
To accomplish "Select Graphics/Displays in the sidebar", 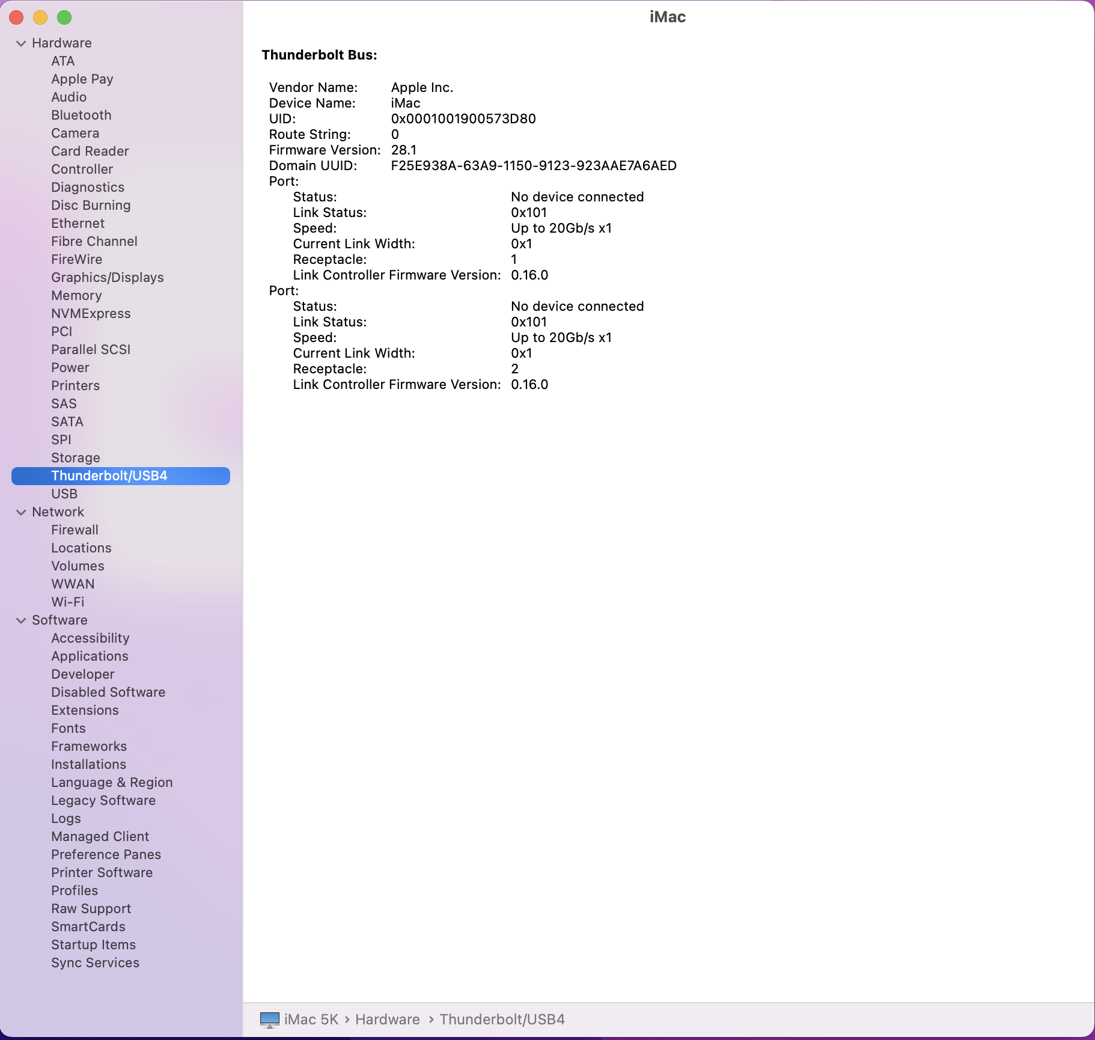I will point(108,278).
